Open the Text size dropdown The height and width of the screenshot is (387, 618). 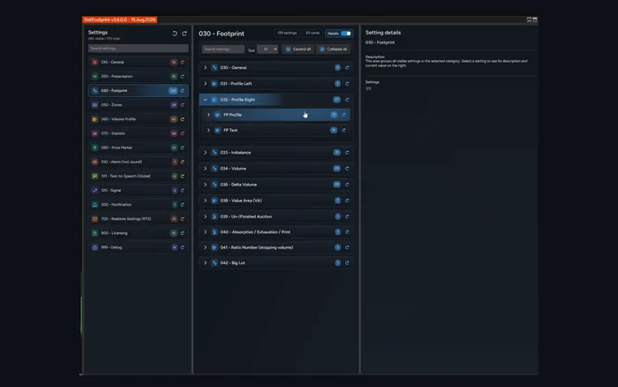[x=268, y=49]
